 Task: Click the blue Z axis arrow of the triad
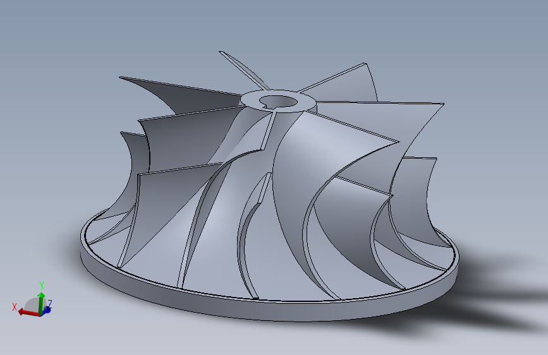47,310
